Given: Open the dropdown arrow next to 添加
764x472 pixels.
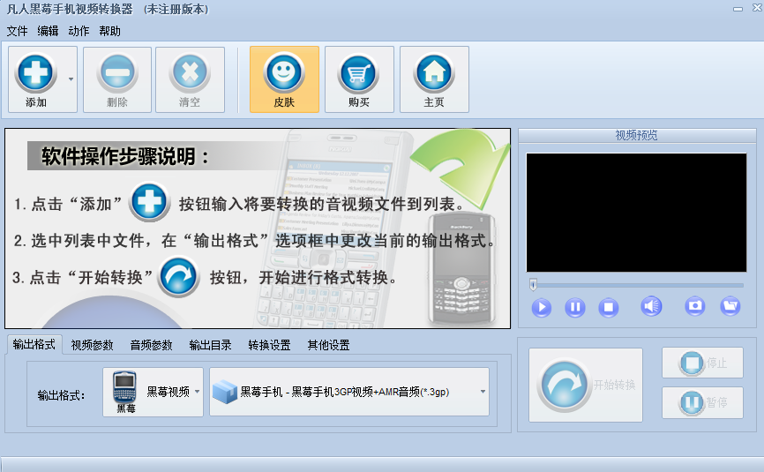Looking at the screenshot, I should click(71, 79).
